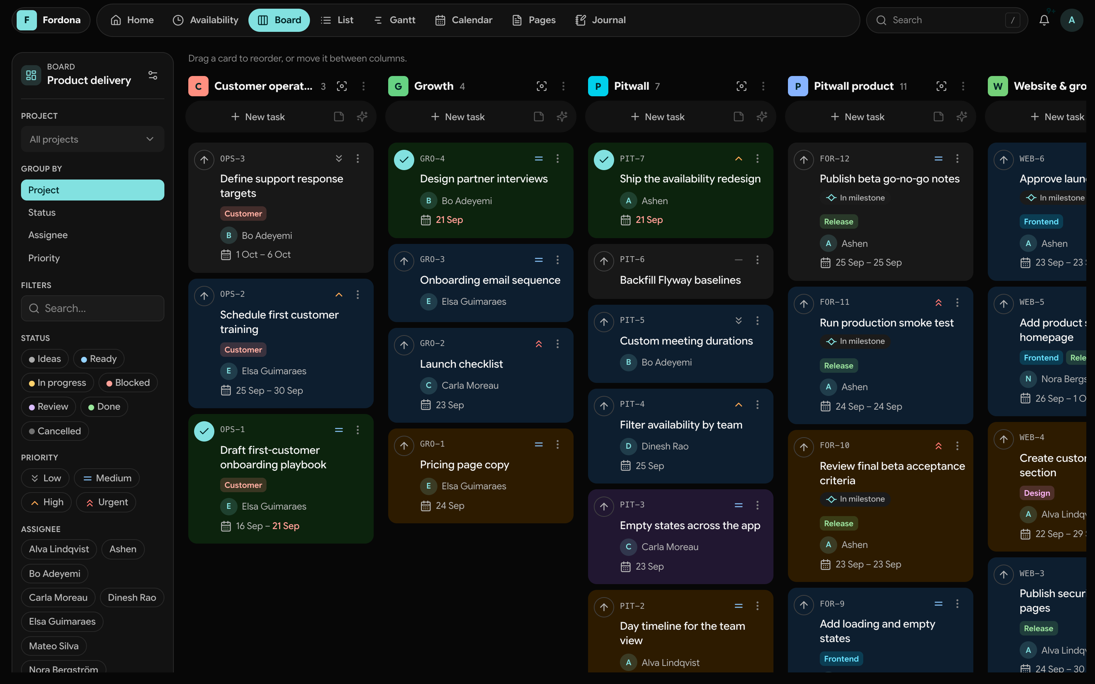Uncheck completed task PIT-7

point(604,160)
